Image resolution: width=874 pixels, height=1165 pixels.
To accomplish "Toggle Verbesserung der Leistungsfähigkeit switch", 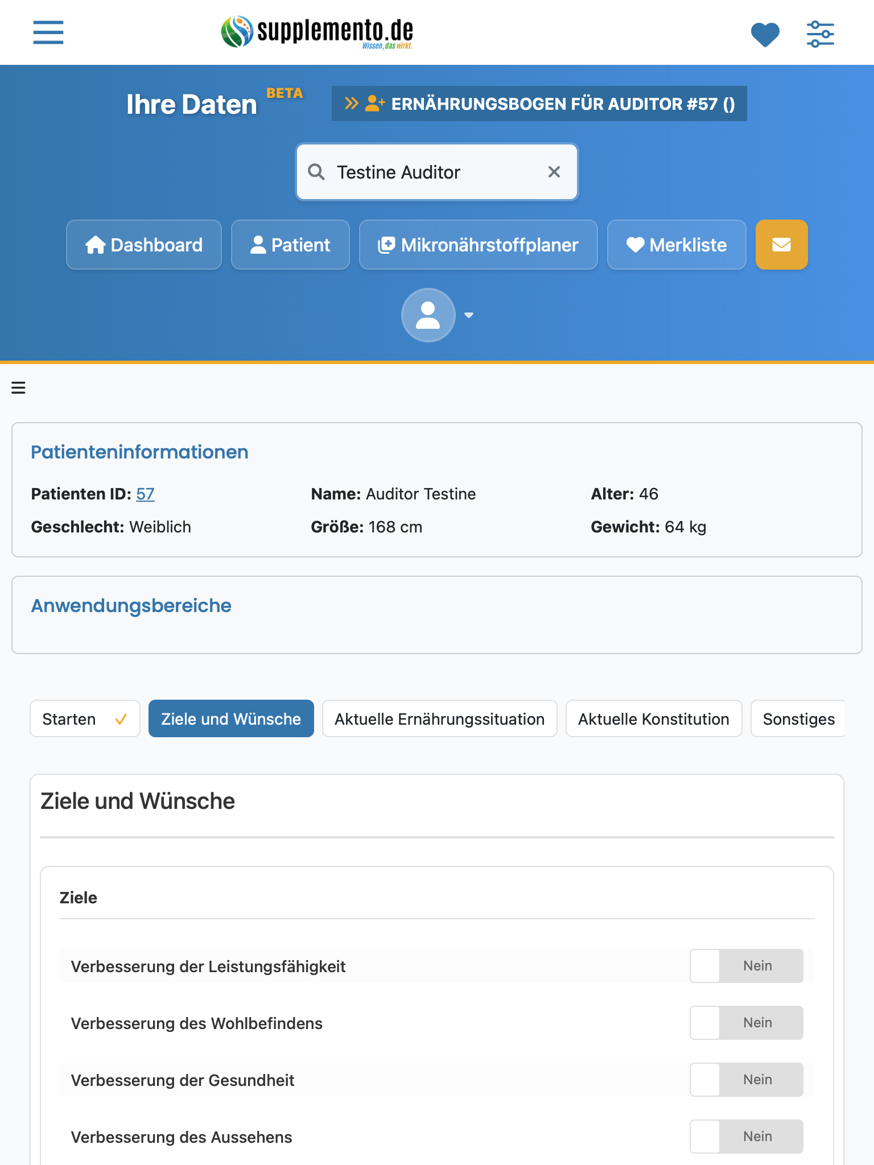I will [747, 966].
